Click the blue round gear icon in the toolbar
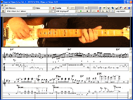Screen dimensions: 133x100 tap(129, 8)
